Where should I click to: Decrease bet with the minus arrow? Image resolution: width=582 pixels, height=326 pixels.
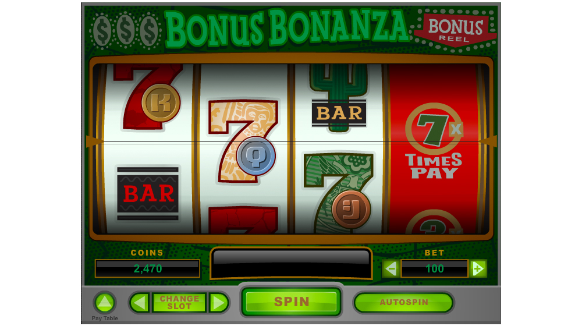pyautogui.click(x=391, y=268)
